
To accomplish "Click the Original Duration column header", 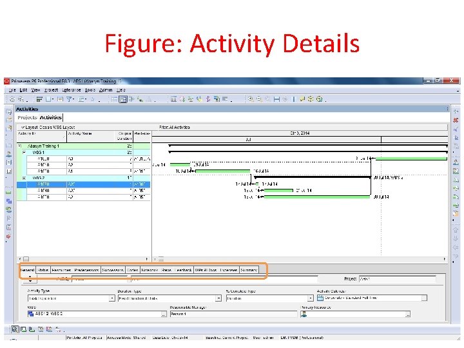I will (124, 136).
